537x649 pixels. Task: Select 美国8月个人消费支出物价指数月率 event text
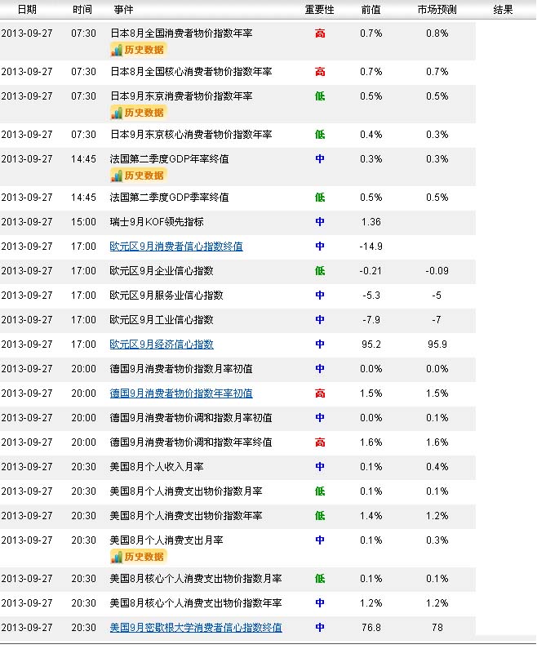point(186,491)
